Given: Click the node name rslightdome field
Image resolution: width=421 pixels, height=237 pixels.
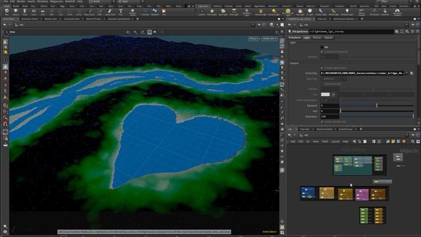Looking at the screenshot, I should click(x=351, y=32).
